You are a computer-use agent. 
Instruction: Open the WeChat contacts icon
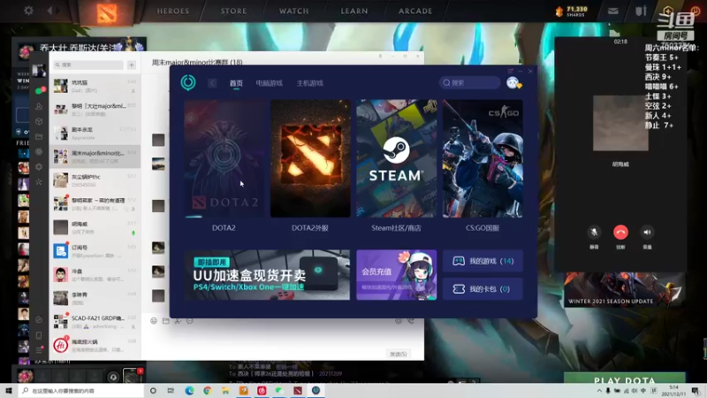click(39, 106)
